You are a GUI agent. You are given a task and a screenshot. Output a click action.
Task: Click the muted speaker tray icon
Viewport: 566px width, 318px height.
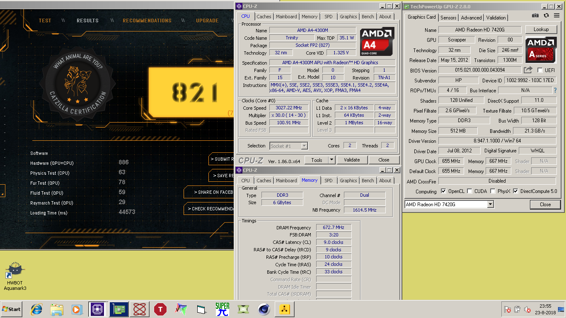pyautogui.click(x=527, y=309)
